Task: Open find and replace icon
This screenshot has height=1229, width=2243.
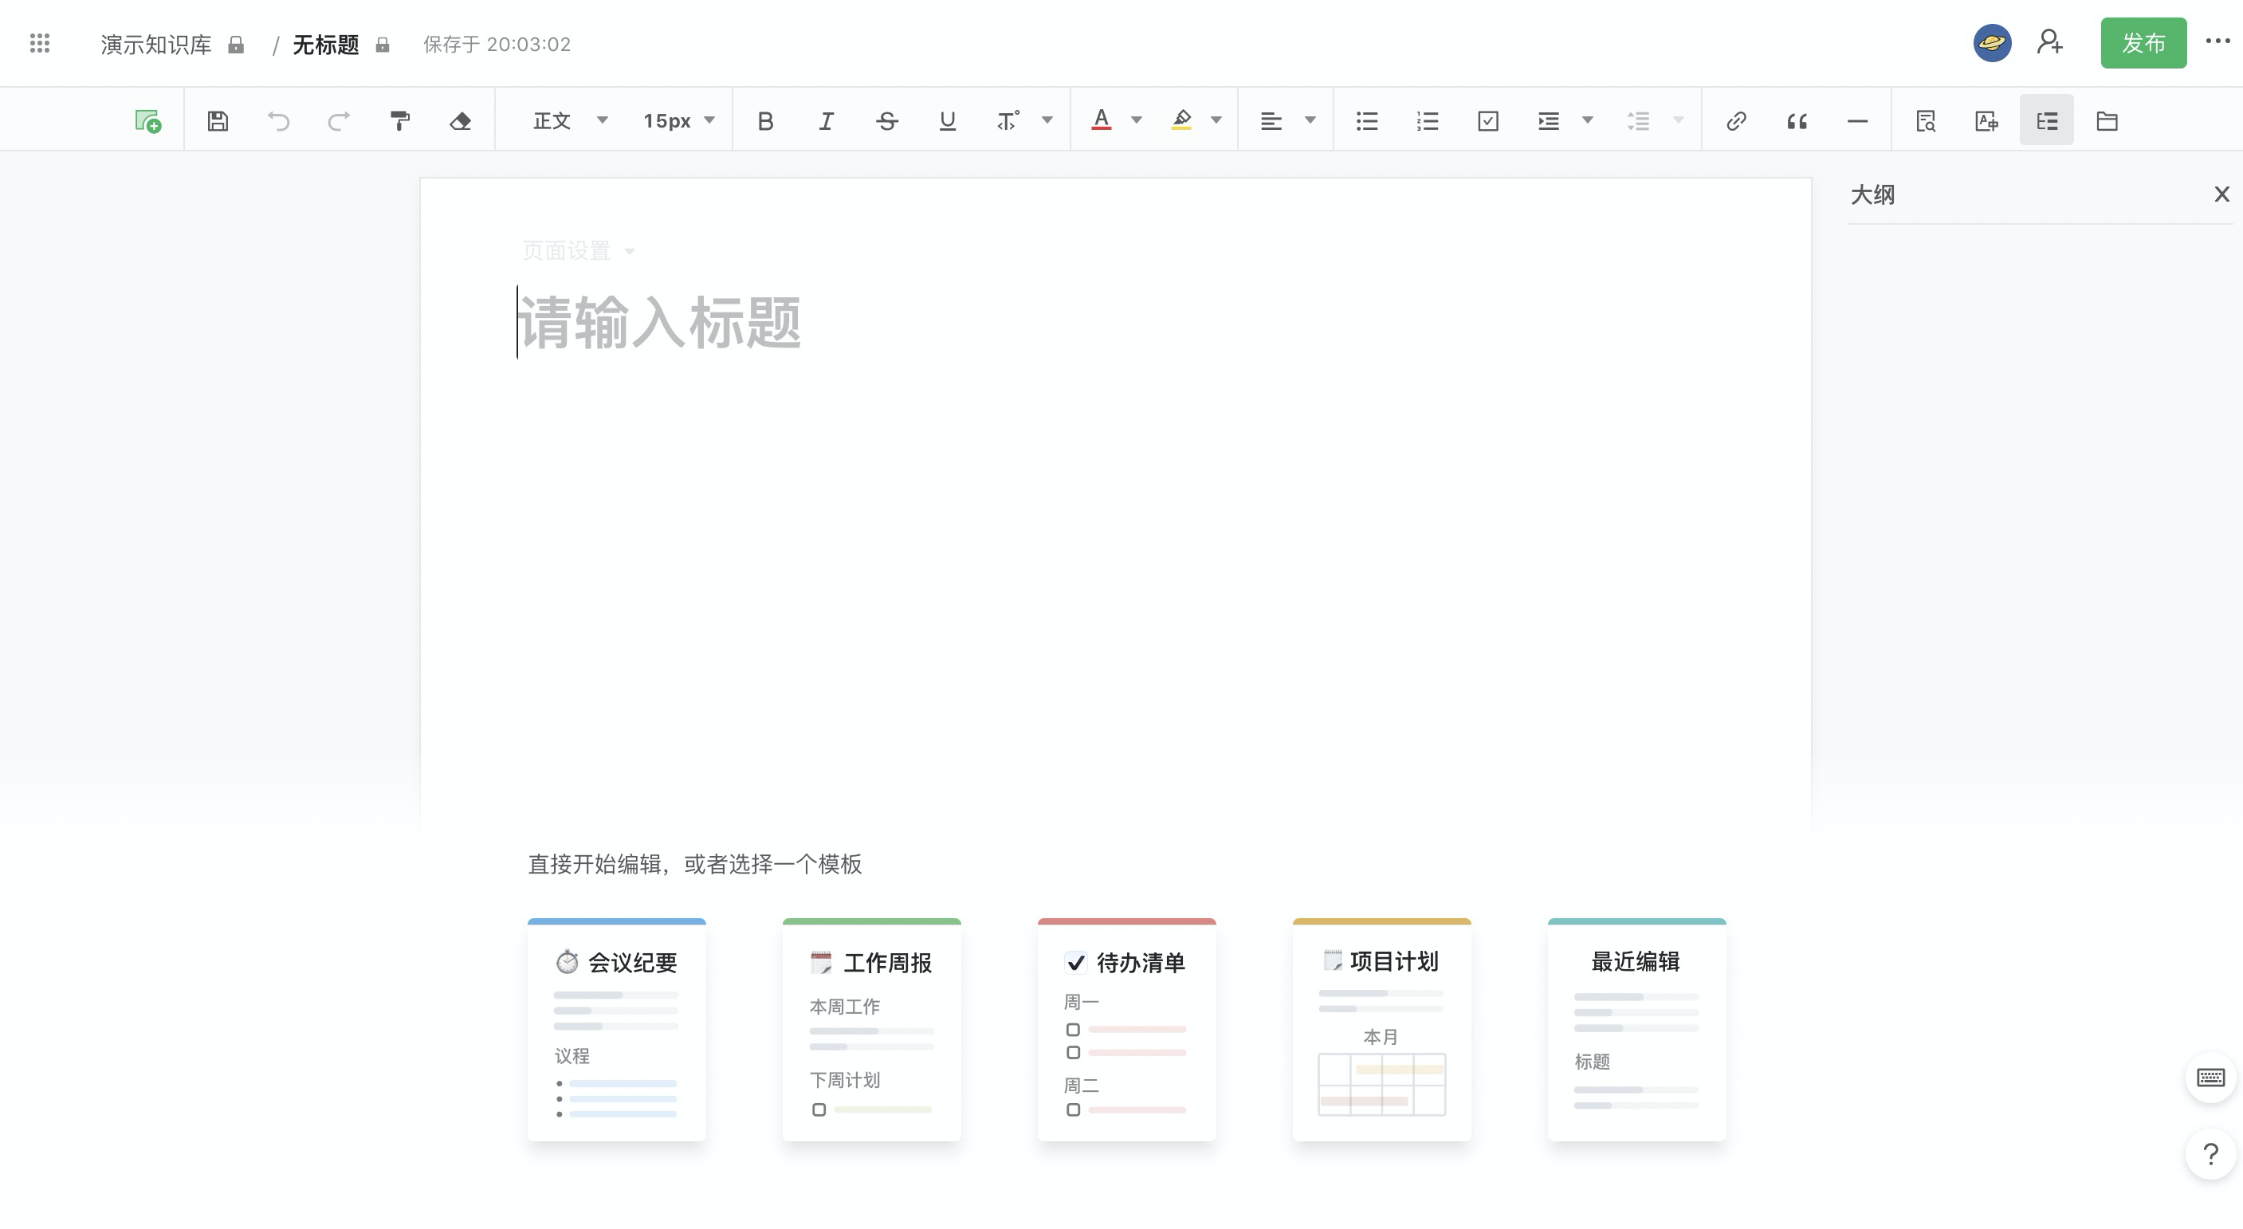Action: coord(1925,121)
